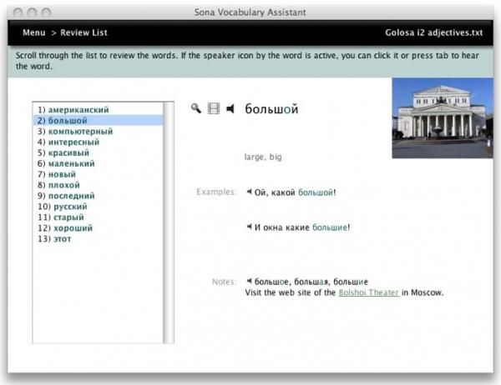The height and width of the screenshot is (385, 501).
Task: Select list word '1) американский'
Action: point(98,110)
